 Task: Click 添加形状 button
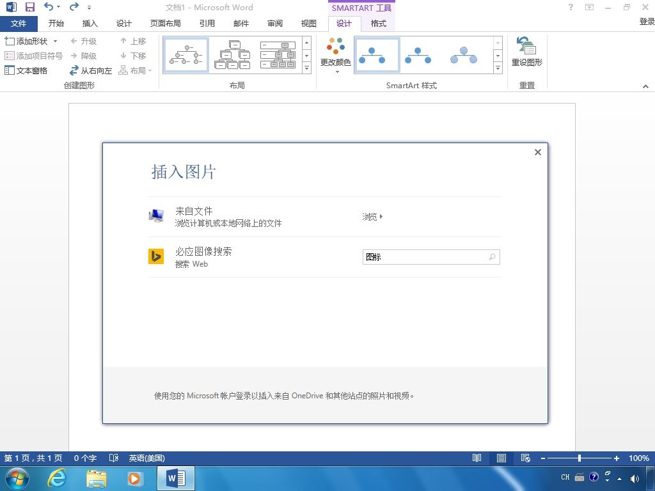click(26, 41)
